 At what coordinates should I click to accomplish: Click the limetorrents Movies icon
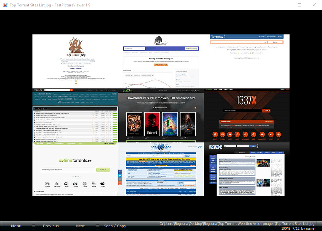(47, 184)
